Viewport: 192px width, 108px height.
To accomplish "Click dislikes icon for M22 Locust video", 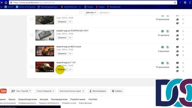I will click(x=177, y=55).
